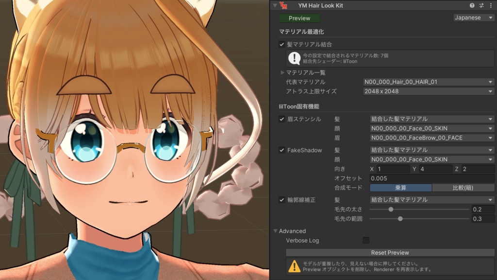
Task: Click the 毛先の太さ slider handle
Action: (391, 209)
